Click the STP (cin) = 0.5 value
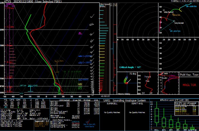The image size is (199, 131). click(41, 123)
